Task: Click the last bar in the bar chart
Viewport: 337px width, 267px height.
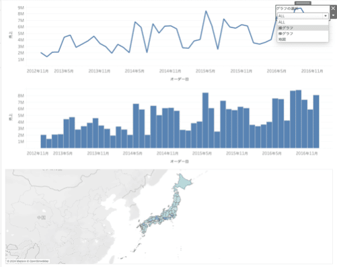Action: (316, 121)
